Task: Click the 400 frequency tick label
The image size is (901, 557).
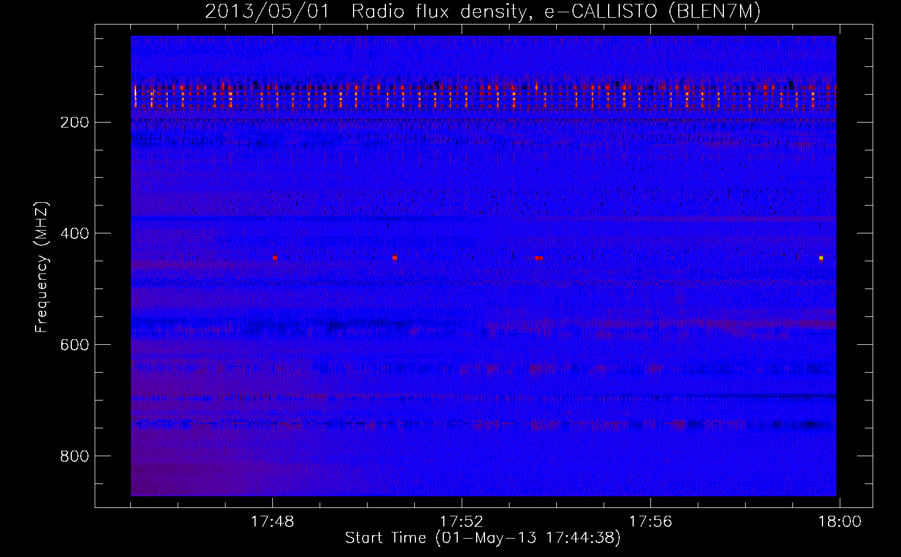Action: (x=74, y=233)
